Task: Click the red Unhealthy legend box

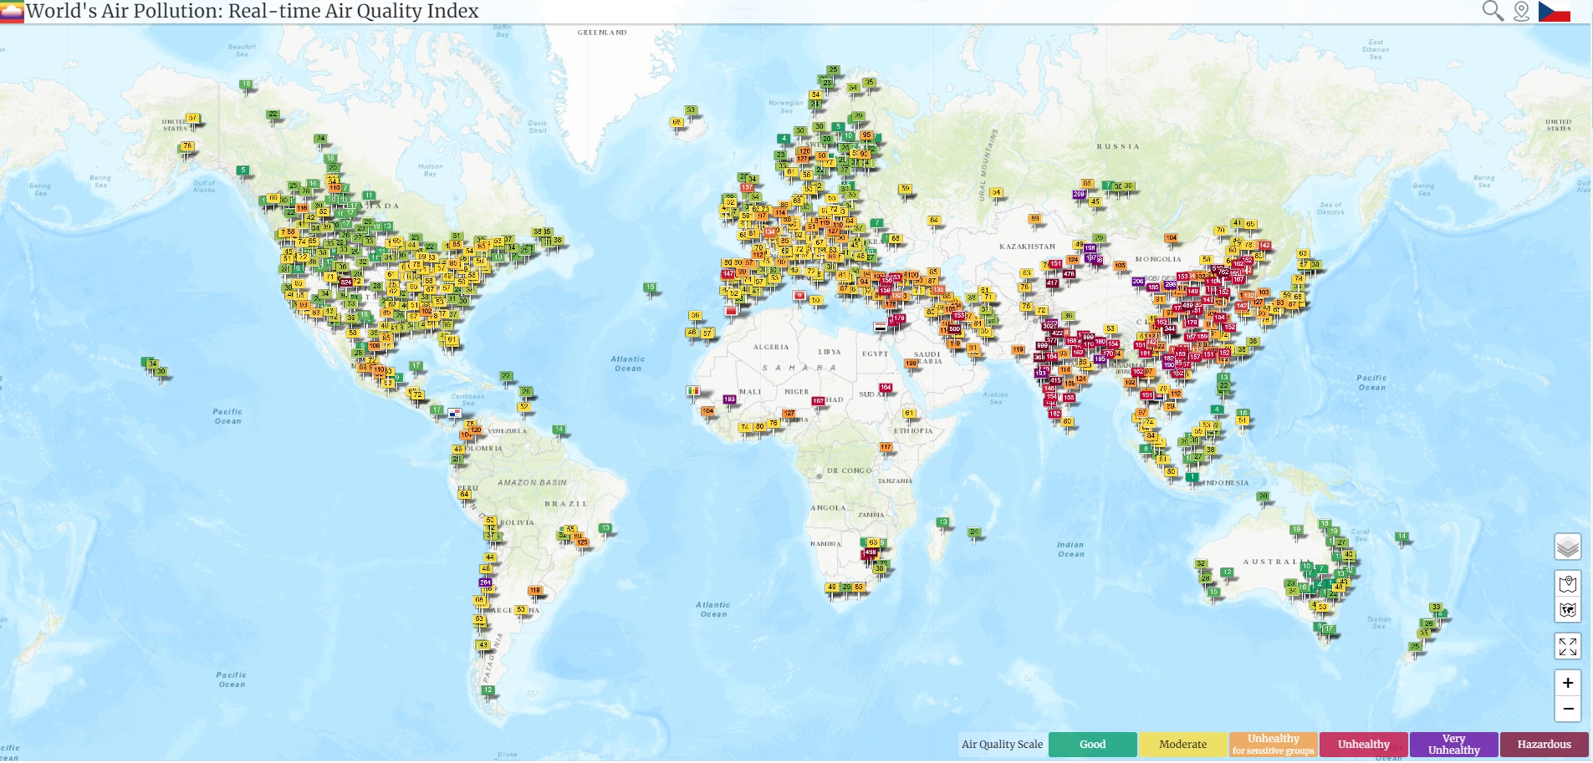Action: tap(1363, 745)
